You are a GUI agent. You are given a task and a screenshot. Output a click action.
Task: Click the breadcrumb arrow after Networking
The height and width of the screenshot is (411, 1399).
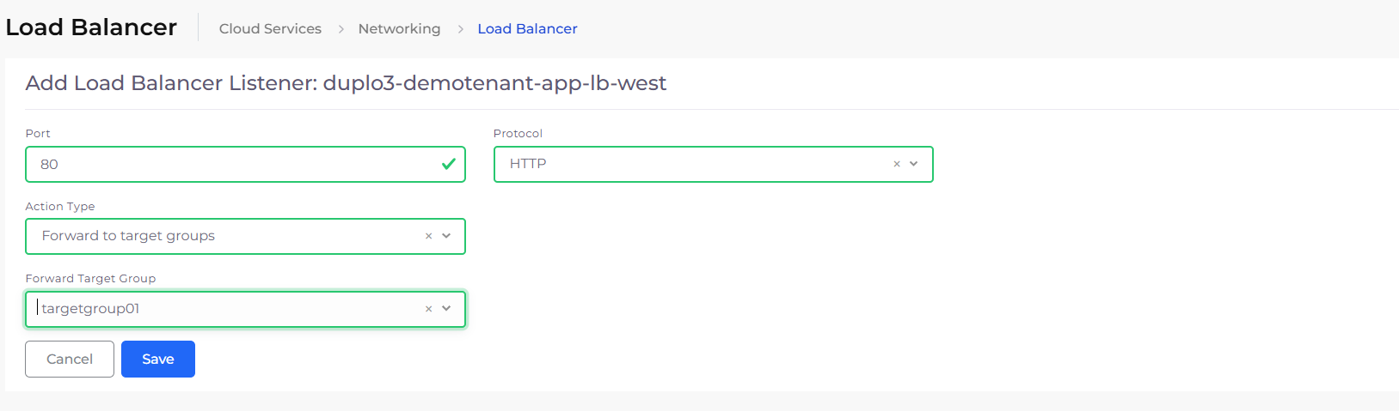(460, 29)
